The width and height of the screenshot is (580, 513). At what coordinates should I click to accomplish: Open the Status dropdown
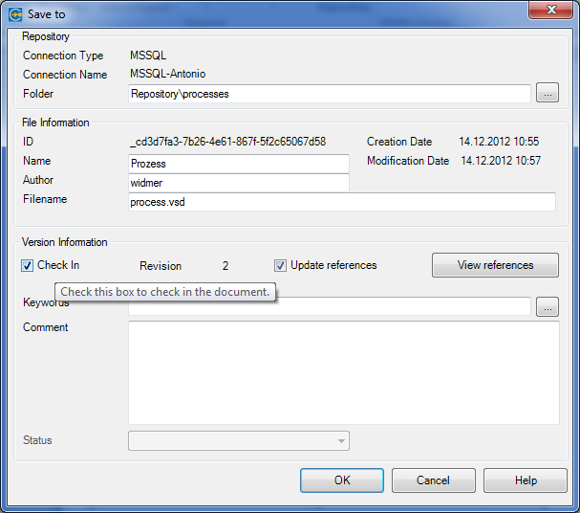[x=239, y=441]
